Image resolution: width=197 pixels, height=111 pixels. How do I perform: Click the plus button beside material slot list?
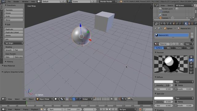coord(192,34)
